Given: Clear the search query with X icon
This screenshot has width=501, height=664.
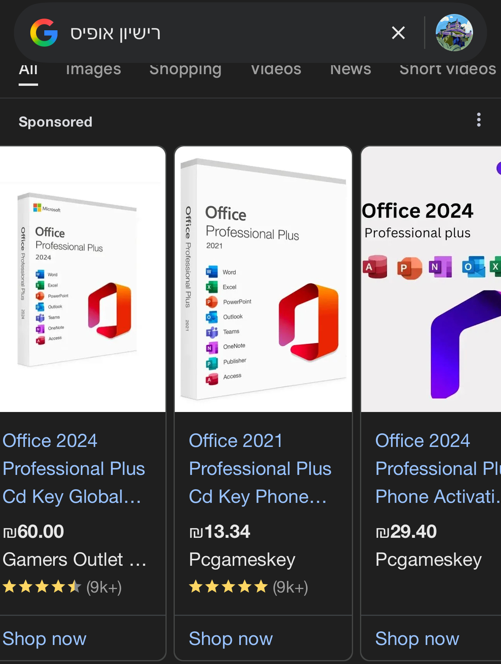Looking at the screenshot, I should coord(398,33).
